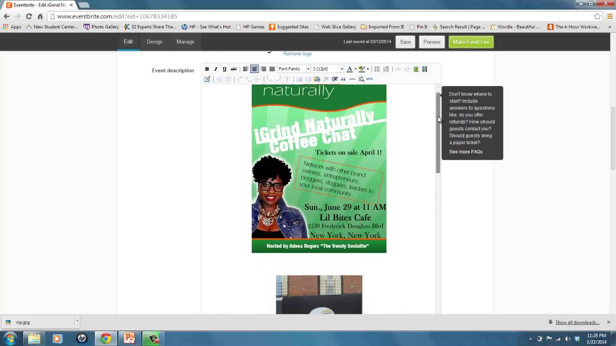Apply strikethrough formatting in editor
This screenshot has height=346, width=616.
(x=233, y=69)
